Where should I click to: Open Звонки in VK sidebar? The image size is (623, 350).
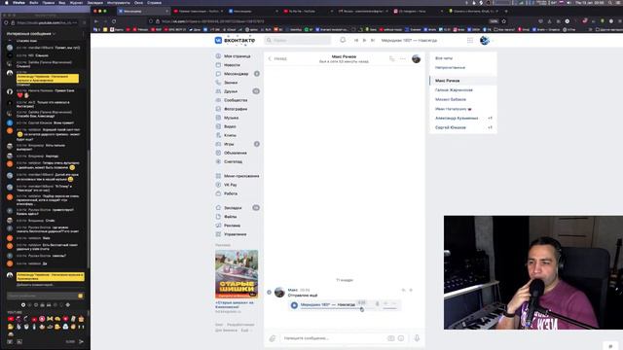(231, 83)
